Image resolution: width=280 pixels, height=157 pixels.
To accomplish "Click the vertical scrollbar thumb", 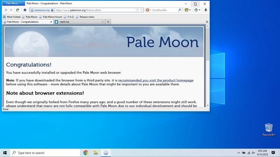I will [x=207, y=44].
